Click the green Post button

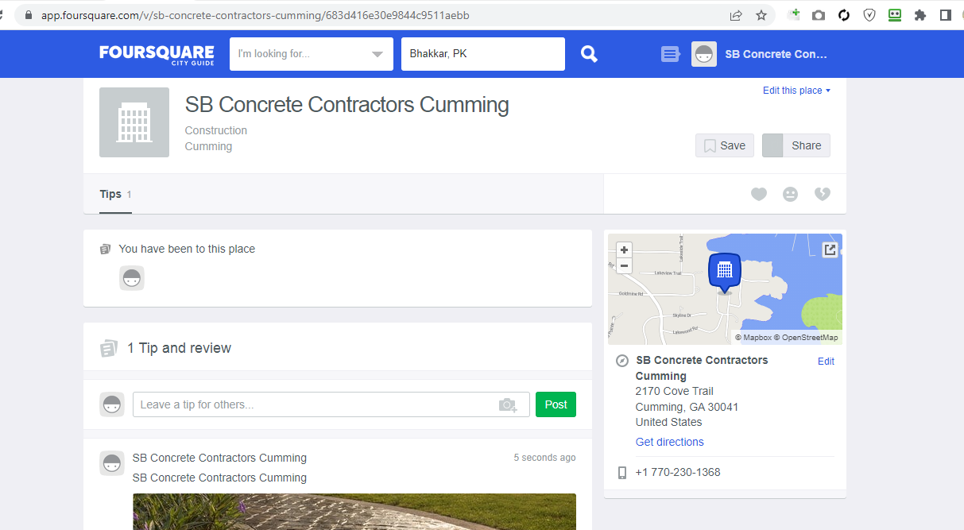pyautogui.click(x=556, y=404)
